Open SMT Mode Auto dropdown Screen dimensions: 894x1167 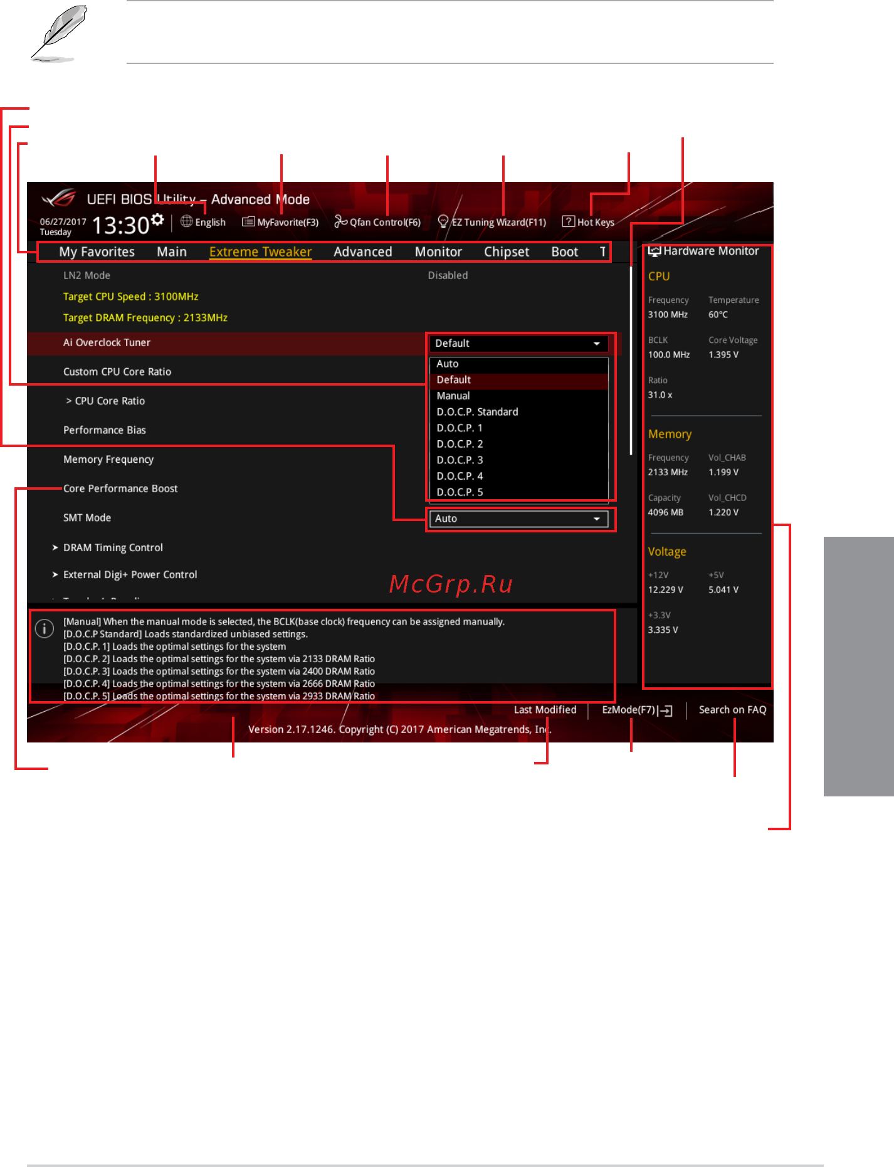(x=518, y=519)
